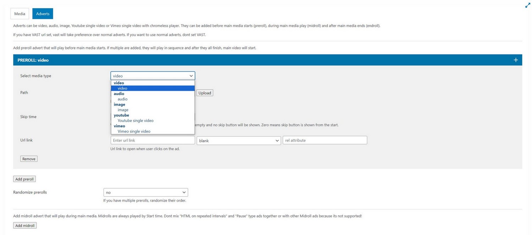Open the blank link target dropdown
This screenshot has width=532, height=235.
coord(239,141)
